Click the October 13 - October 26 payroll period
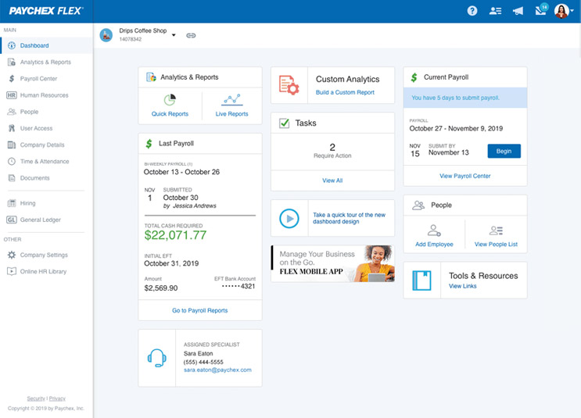The height and width of the screenshot is (418, 581). point(181,172)
